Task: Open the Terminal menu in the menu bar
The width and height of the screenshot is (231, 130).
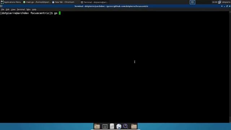Action: pos(21,9)
